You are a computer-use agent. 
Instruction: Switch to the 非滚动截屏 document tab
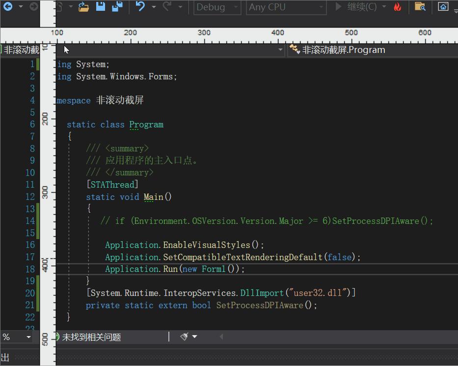point(20,49)
